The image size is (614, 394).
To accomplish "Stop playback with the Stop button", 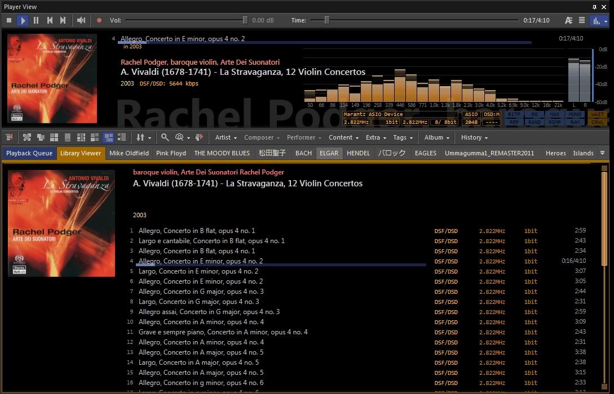I will point(9,20).
